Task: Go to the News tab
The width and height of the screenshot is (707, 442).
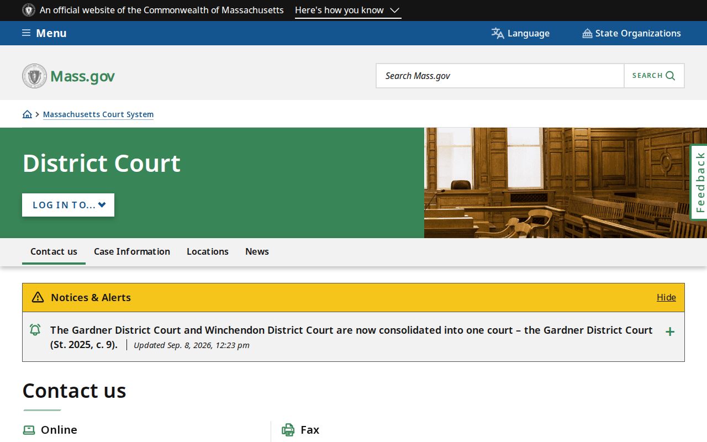Action: click(x=257, y=251)
